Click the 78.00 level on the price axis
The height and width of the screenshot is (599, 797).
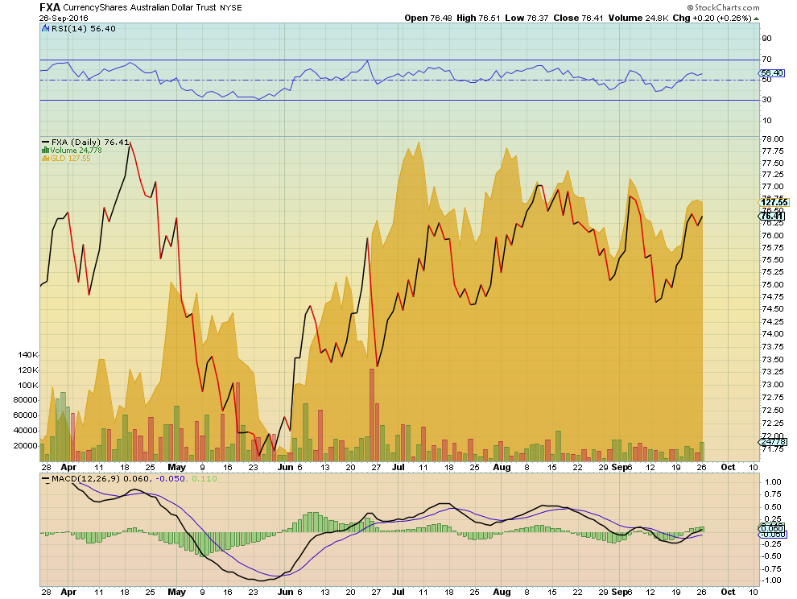(773, 138)
